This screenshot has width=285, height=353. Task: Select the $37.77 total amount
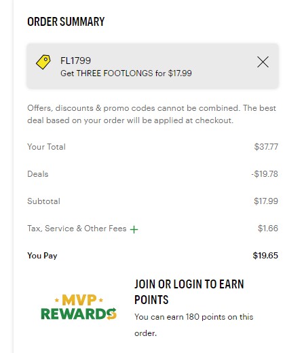pyautogui.click(x=266, y=147)
